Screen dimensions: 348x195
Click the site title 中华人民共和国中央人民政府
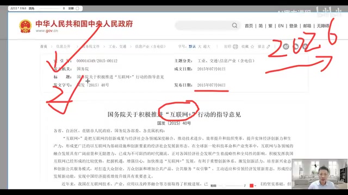point(84,24)
